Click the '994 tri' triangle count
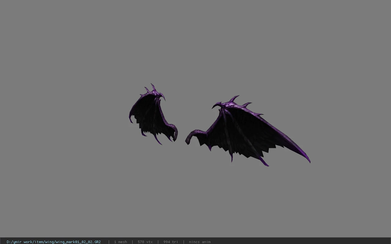The image size is (391, 244). coord(171,242)
